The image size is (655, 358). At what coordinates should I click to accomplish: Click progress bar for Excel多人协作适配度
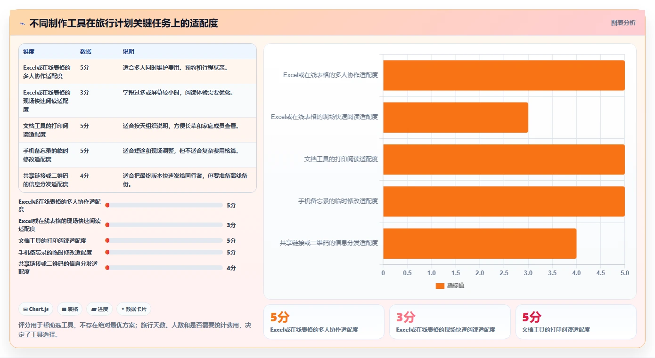(x=164, y=205)
